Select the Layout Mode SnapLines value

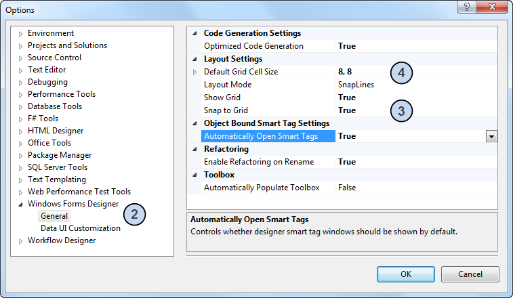point(356,85)
